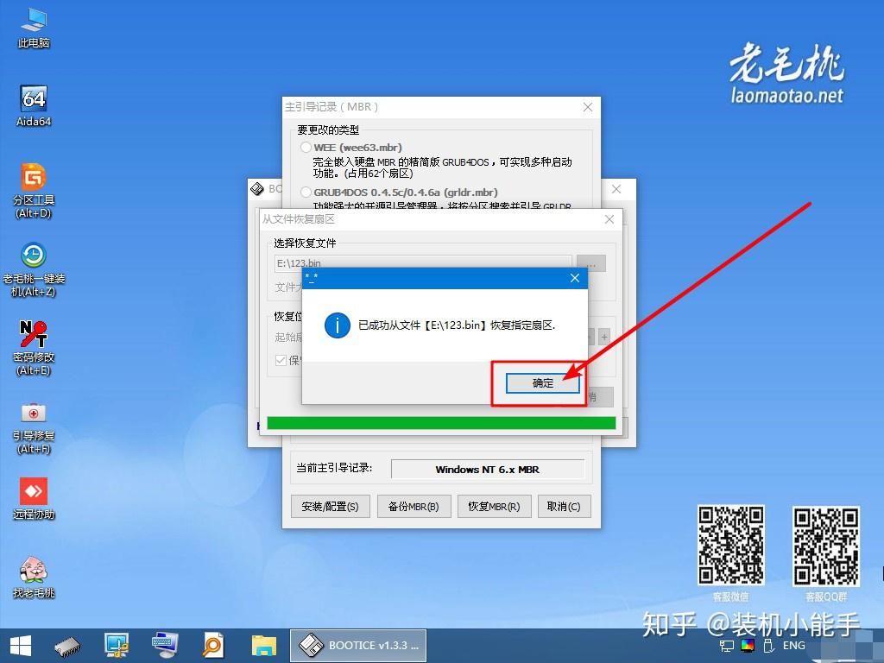Close the success message dialog
Screen dimensions: 884x663
coord(574,278)
